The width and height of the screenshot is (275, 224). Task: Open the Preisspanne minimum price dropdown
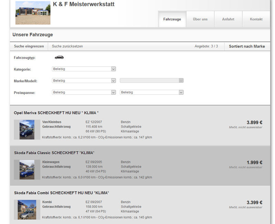point(84,92)
